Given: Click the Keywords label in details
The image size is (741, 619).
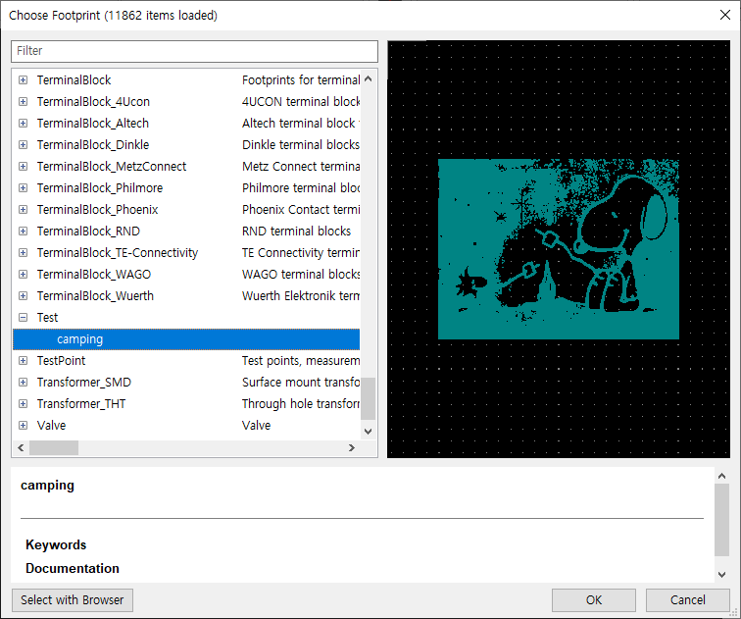Looking at the screenshot, I should point(56,544).
